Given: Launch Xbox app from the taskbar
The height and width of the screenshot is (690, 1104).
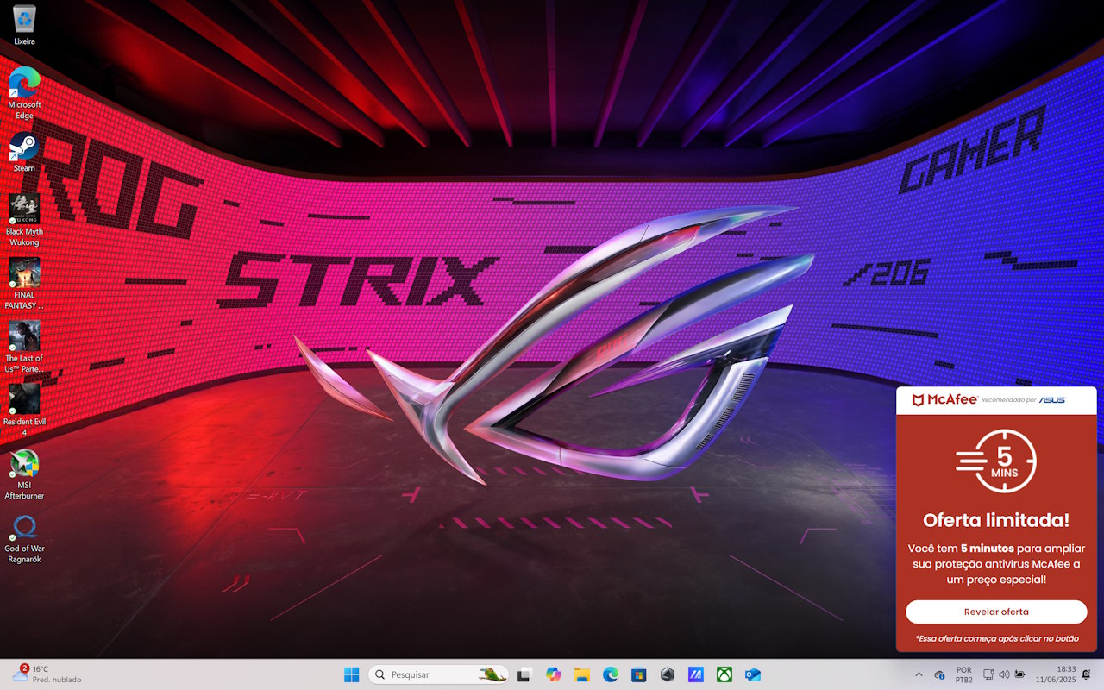Looking at the screenshot, I should coord(724,674).
